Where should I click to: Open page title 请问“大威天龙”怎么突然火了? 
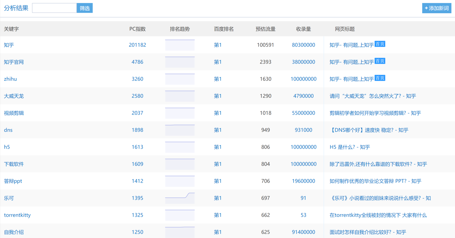click(373, 96)
